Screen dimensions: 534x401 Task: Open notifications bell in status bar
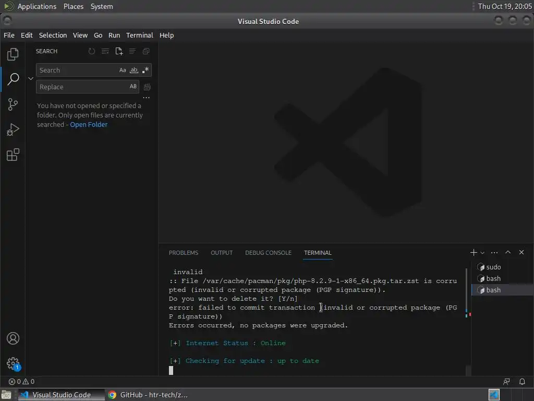tap(522, 382)
